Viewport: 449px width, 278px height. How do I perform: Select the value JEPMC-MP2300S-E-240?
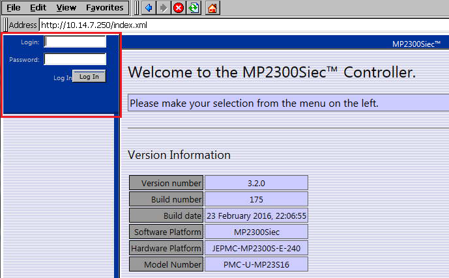[x=256, y=248]
